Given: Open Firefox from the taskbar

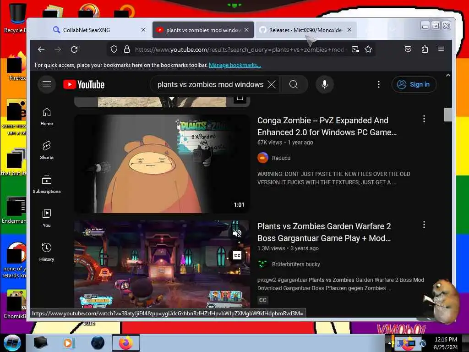Looking at the screenshot, I should tap(126, 343).
